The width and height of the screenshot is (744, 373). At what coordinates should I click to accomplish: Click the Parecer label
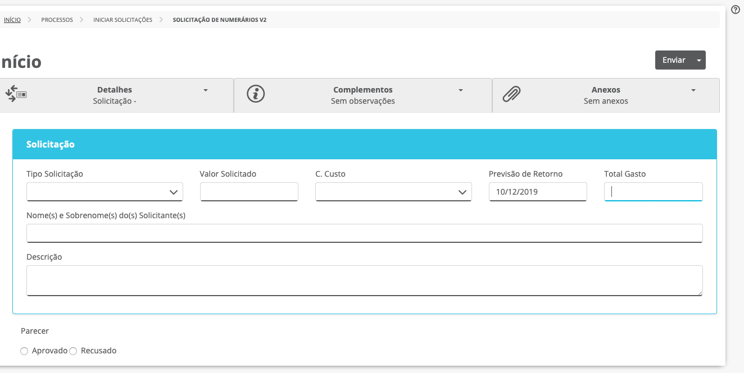[x=35, y=331]
